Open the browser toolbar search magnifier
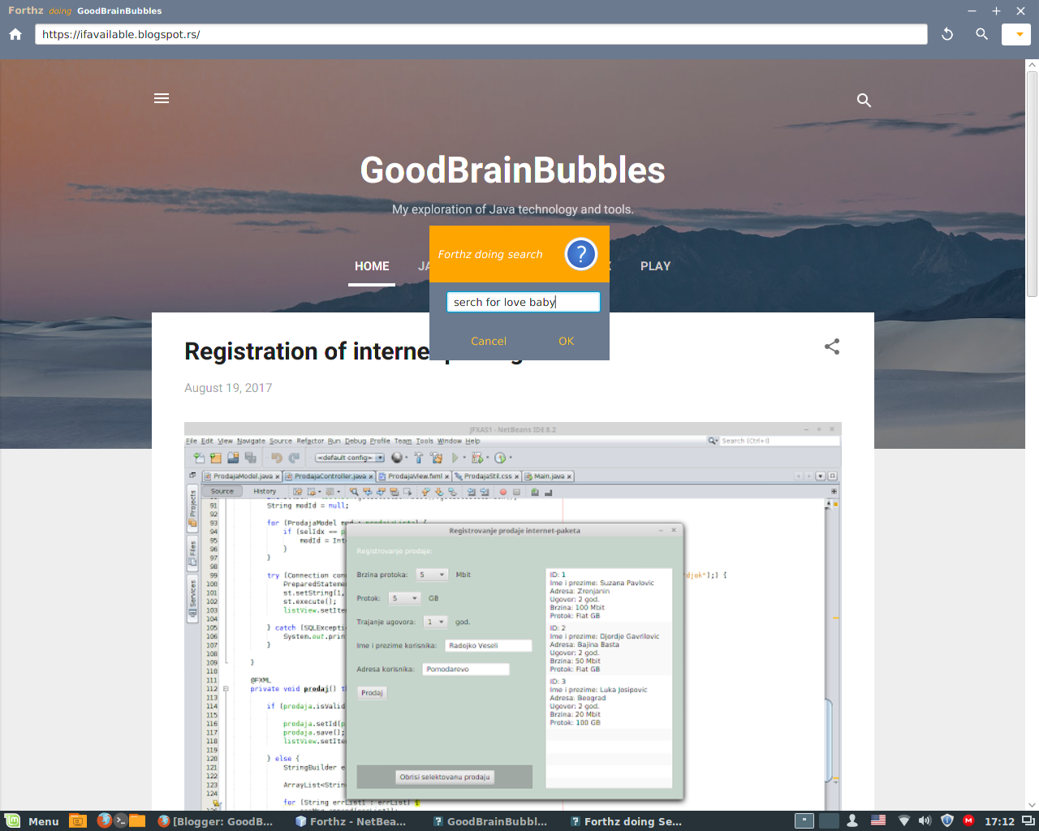This screenshot has width=1039, height=831. (x=981, y=34)
